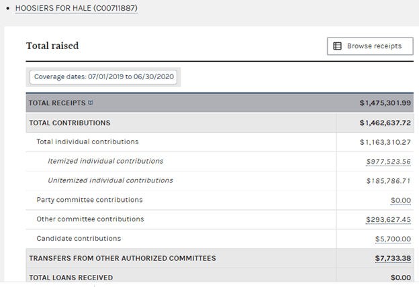Image resolution: width=419 pixels, height=287 pixels.
Task: Click the Other committee contributions label
Action: (x=90, y=219)
